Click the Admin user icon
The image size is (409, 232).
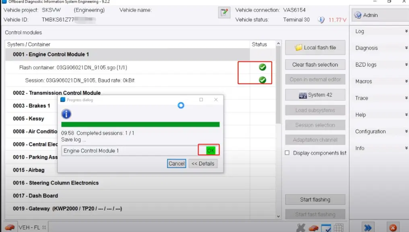pyautogui.click(x=358, y=15)
